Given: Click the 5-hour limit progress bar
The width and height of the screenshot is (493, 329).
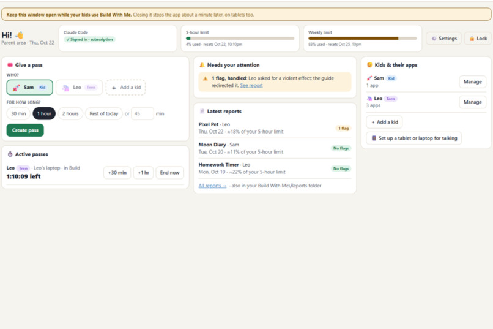Looking at the screenshot, I should [x=240, y=39].
